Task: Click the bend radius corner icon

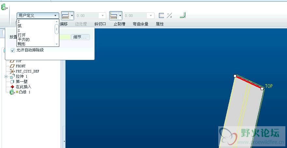Action: pyautogui.click(x=182, y=15)
